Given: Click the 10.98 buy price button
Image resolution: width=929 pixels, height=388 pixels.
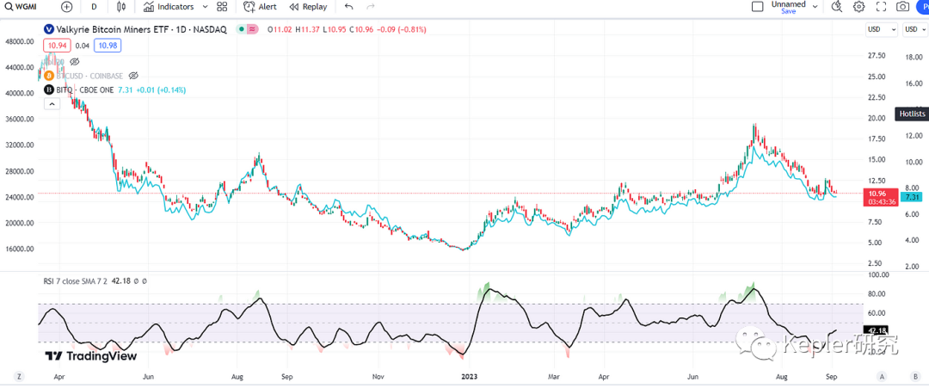Looking at the screenshot, I should coord(108,45).
